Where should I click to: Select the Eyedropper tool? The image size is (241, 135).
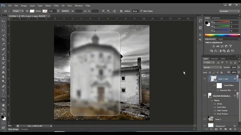[x=3, y=44]
